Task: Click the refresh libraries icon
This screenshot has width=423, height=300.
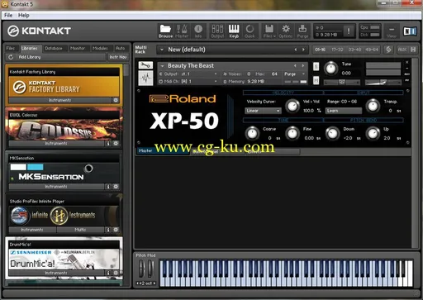Action: (x=11, y=57)
